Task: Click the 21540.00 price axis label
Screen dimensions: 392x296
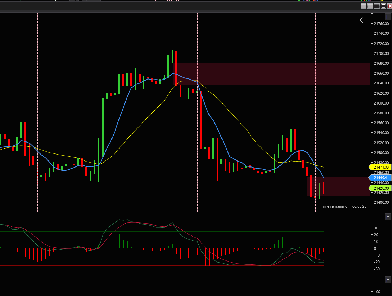Action: (x=381, y=133)
